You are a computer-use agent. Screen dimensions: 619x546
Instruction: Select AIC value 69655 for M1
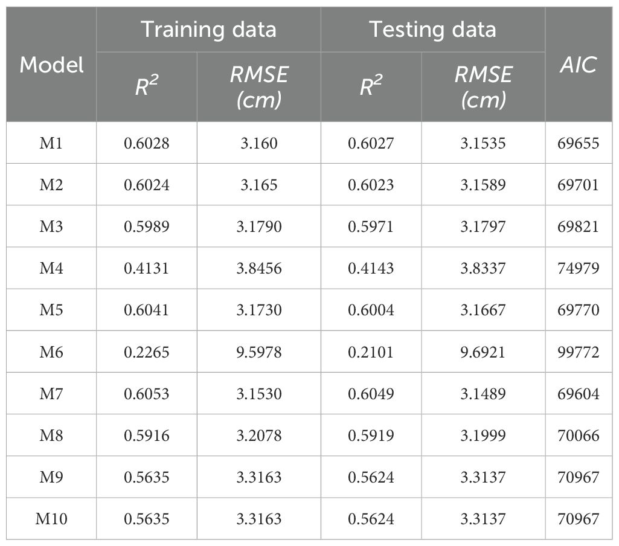coord(579,143)
